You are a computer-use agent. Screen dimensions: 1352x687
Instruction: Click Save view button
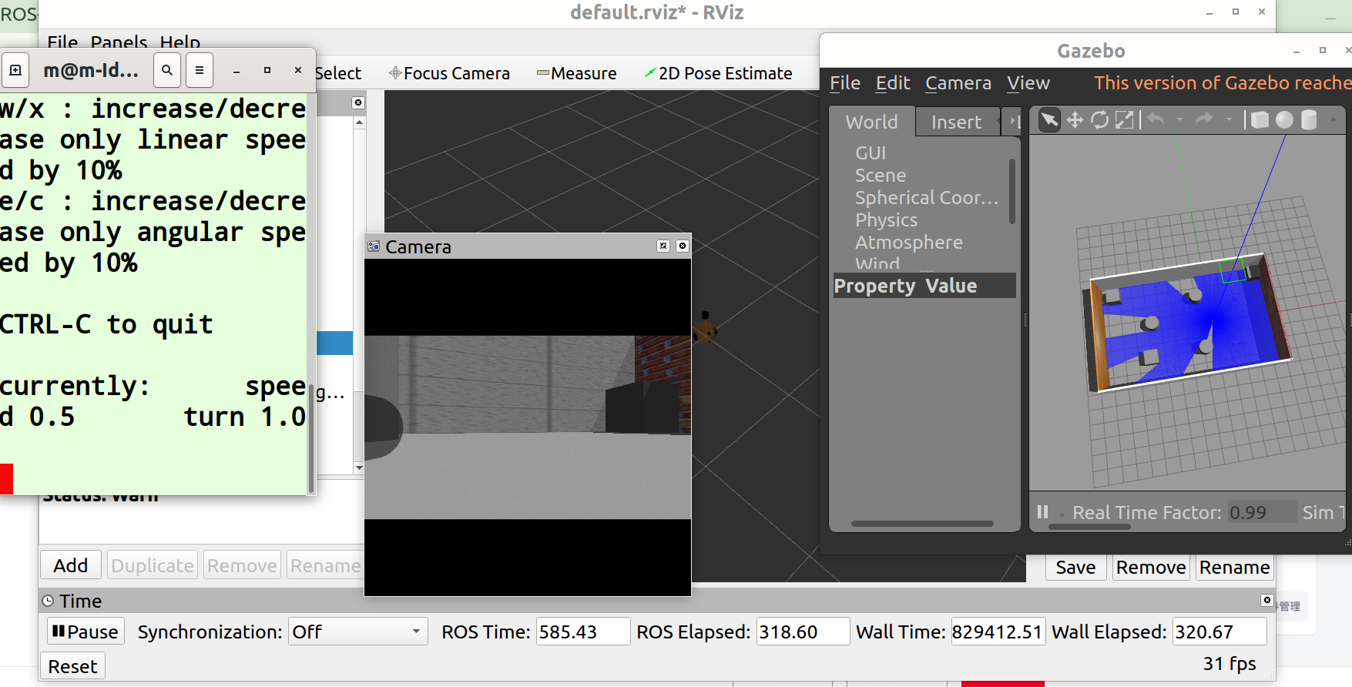point(1075,567)
